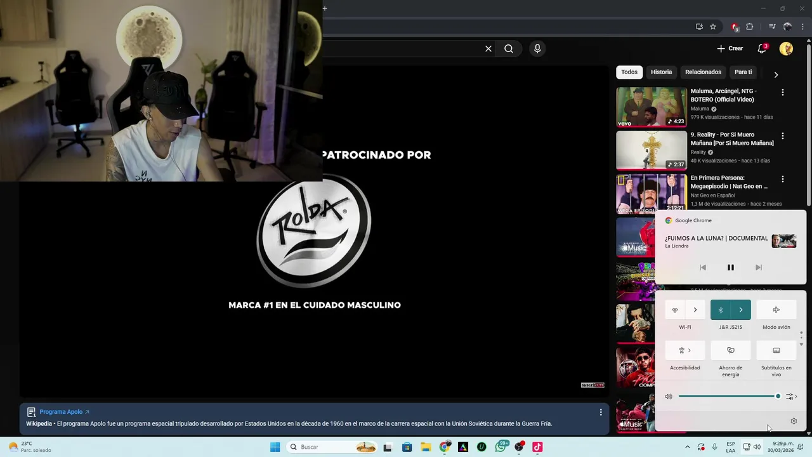This screenshot has width=812, height=457.
Task: Select the Historia filter chip
Action: [x=661, y=72]
